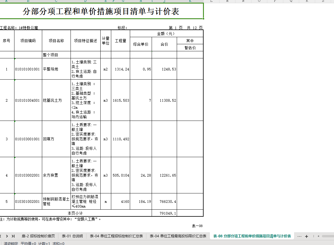
Task: Select the 项目特征描述 header cell
Action: point(86,41)
